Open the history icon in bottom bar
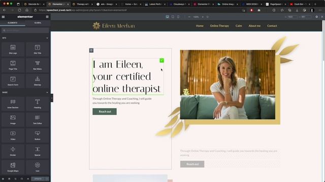This screenshot has width=325, height=182. tap(15, 179)
